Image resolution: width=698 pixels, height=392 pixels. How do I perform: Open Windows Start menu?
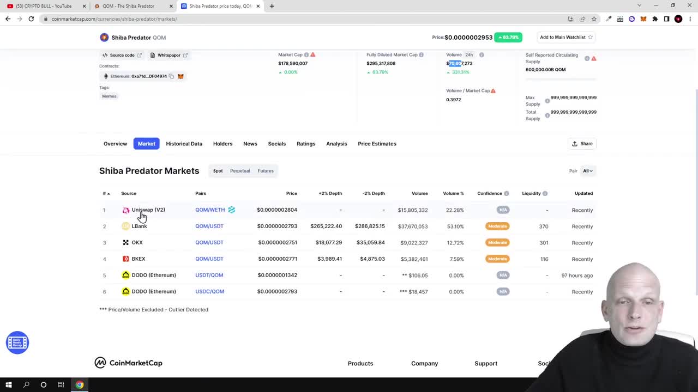9,385
